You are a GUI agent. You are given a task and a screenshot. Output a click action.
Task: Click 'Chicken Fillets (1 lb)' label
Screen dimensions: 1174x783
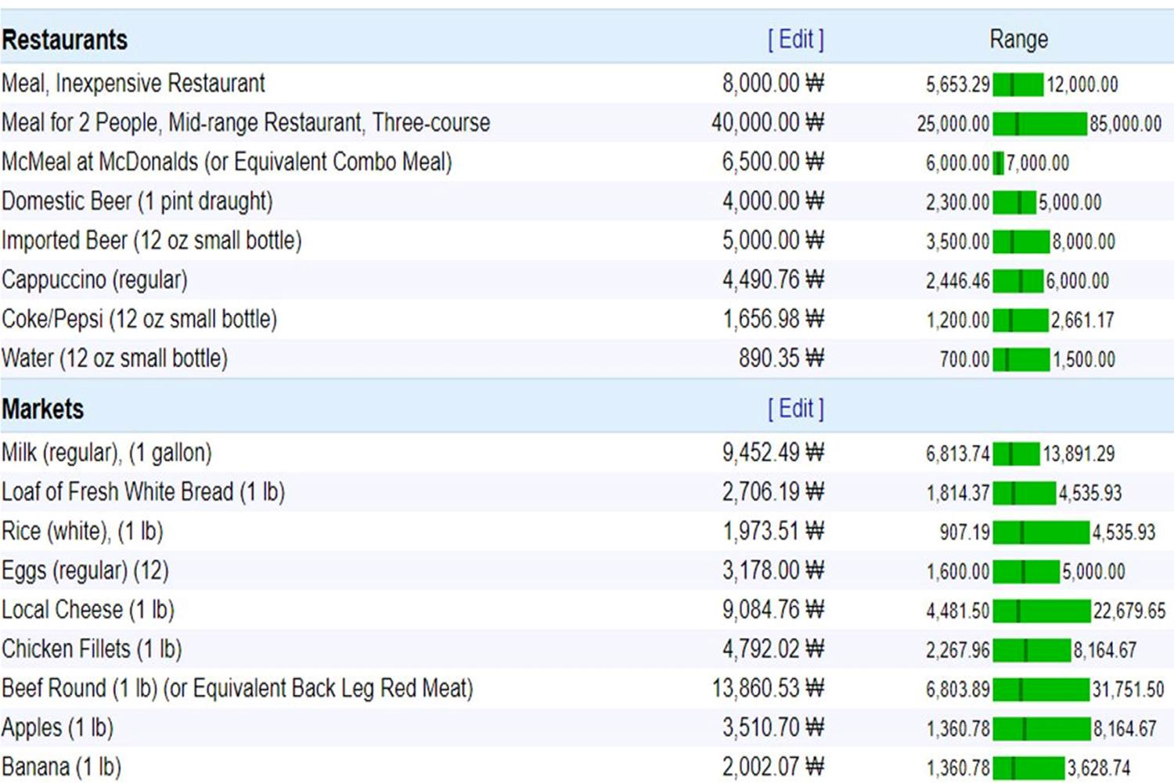click(92, 649)
